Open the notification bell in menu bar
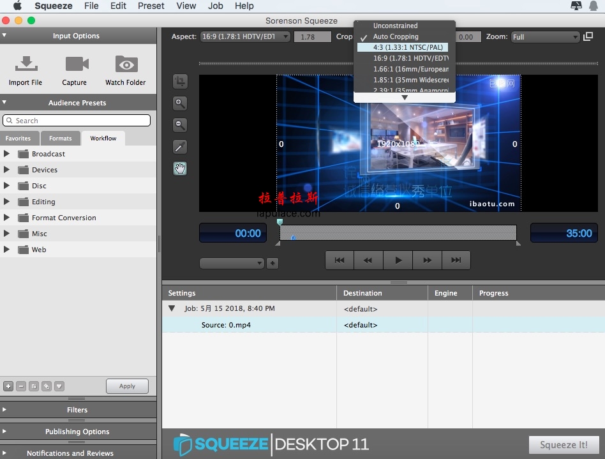This screenshot has width=605, height=459. tap(594, 6)
